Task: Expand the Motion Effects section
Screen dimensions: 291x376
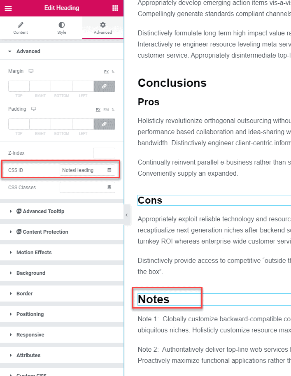Action: tap(34, 252)
